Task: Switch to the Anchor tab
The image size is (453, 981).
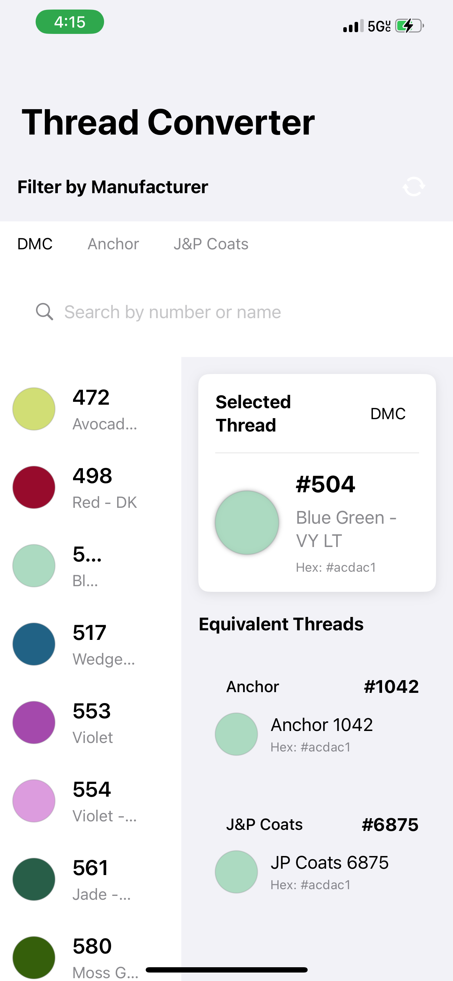Action: [113, 244]
